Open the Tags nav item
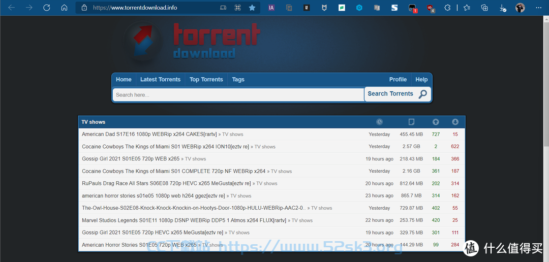Viewport: 549px width, 262px height. [238, 79]
